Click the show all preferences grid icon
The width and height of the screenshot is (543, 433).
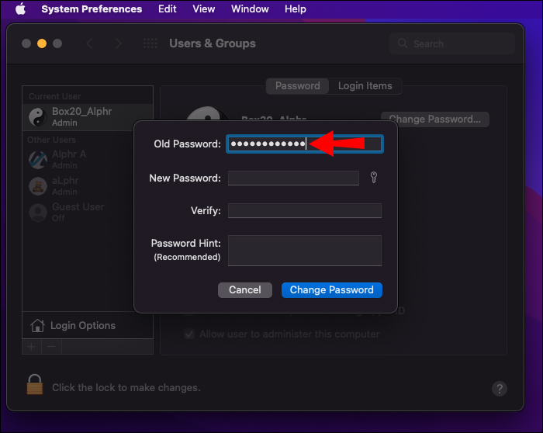150,44
